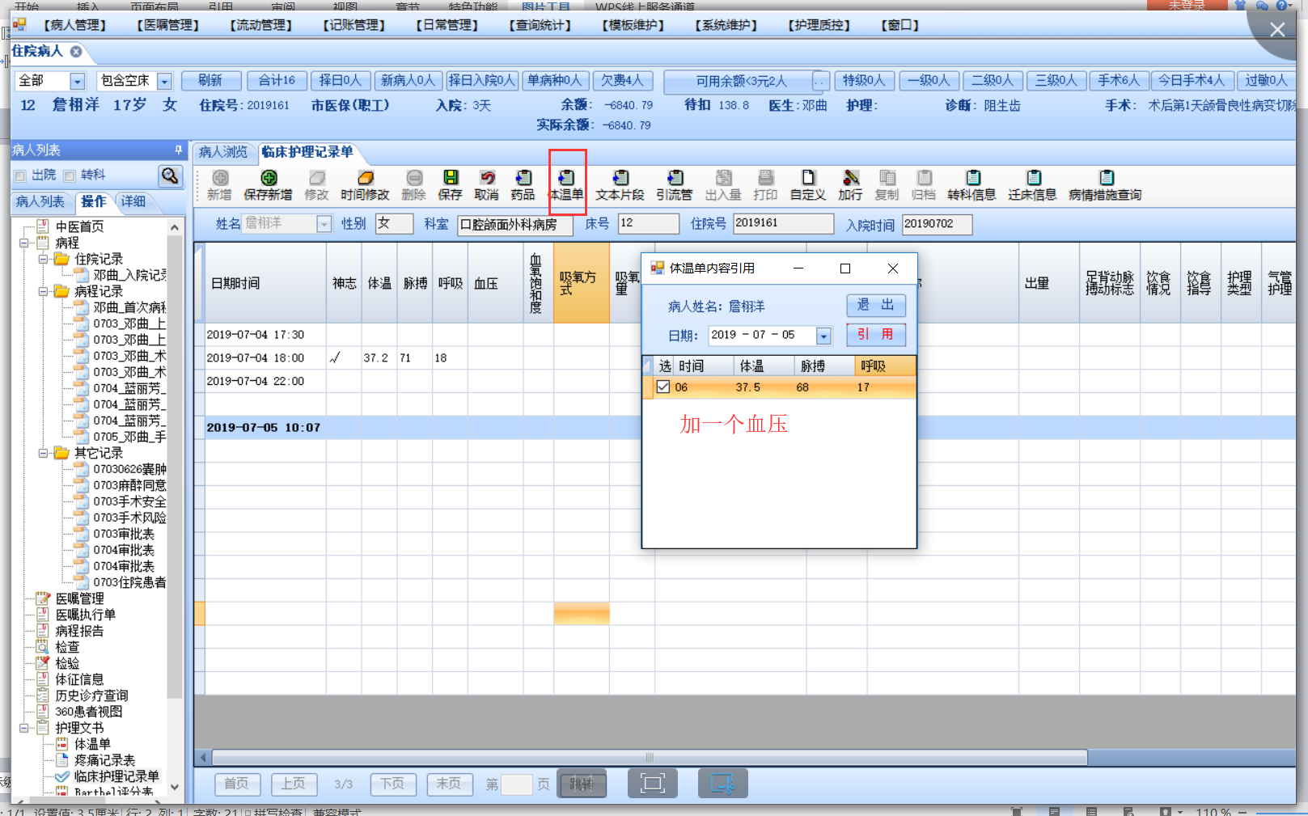This screenshot has height=816, width=1308.
Task: Open the 全部 dropdown
Action: pyautogui.click(x=78, y=81)
